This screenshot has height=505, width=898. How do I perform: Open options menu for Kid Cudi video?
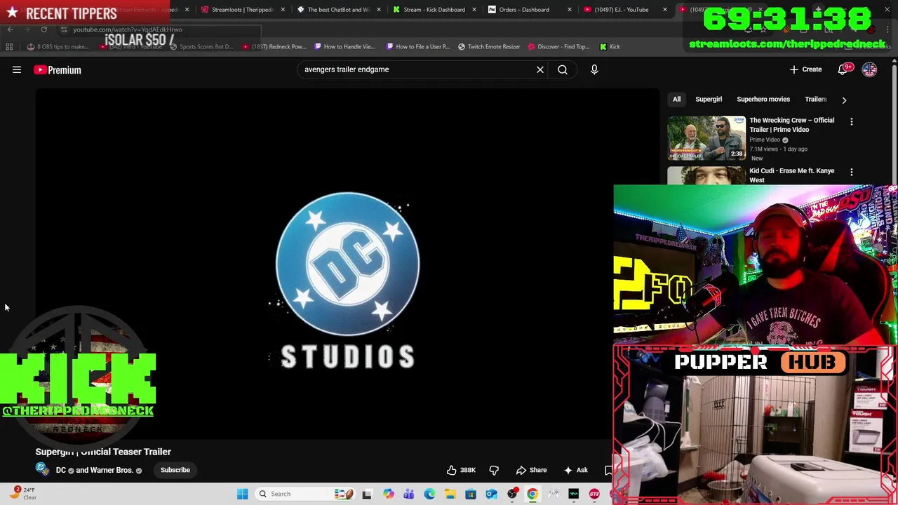click(x=852, y=173)
